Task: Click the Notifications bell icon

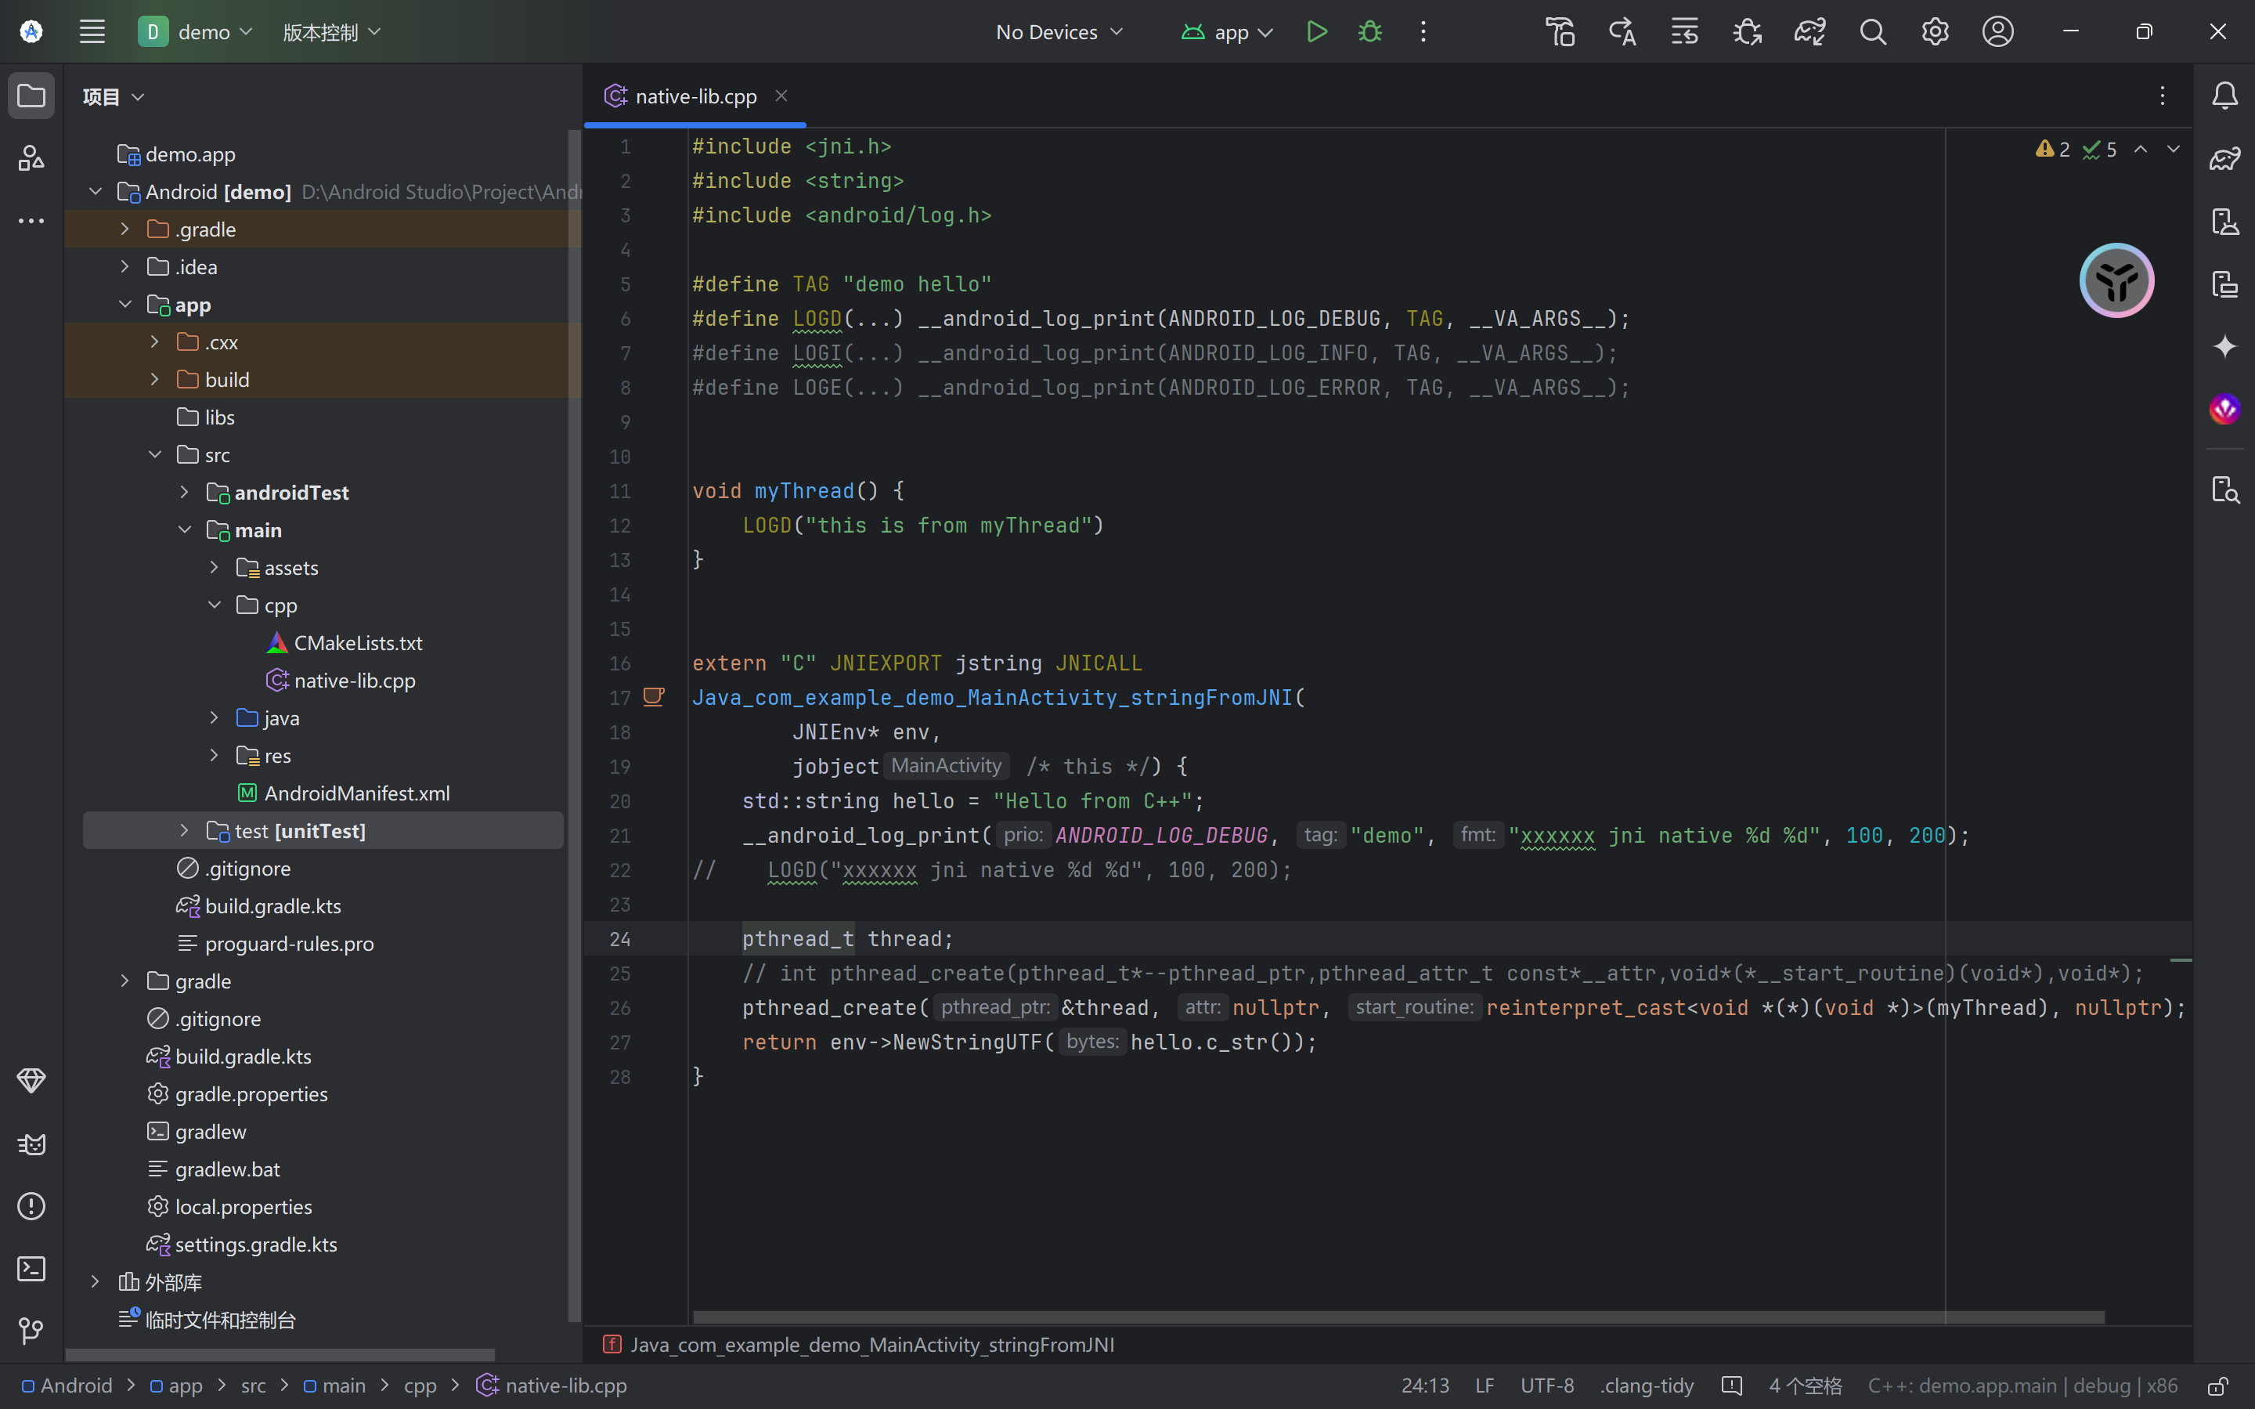Action: (2224, 95)
